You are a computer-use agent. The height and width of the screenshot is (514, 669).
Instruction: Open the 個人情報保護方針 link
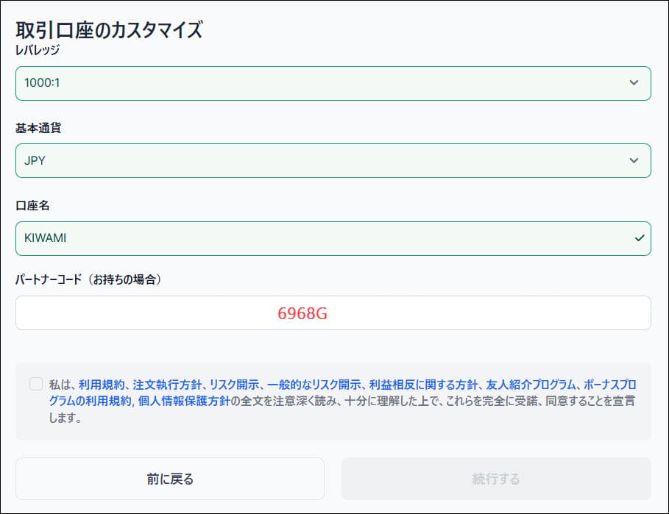coord(183,401)
